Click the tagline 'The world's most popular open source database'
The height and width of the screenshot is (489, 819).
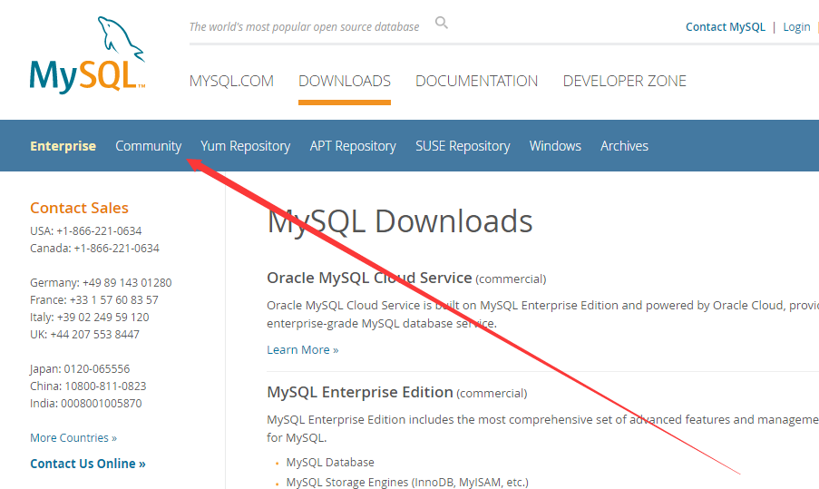coord(304,26)
